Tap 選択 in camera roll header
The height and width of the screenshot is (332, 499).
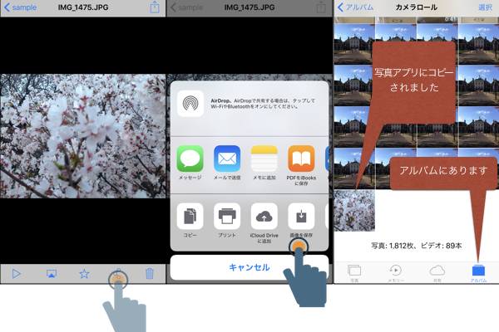pyautogui.click(x=485, y=7)
